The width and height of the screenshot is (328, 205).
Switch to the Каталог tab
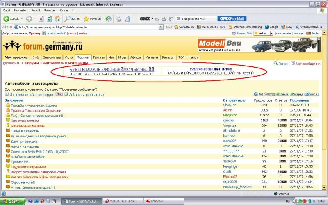point(168,57)
